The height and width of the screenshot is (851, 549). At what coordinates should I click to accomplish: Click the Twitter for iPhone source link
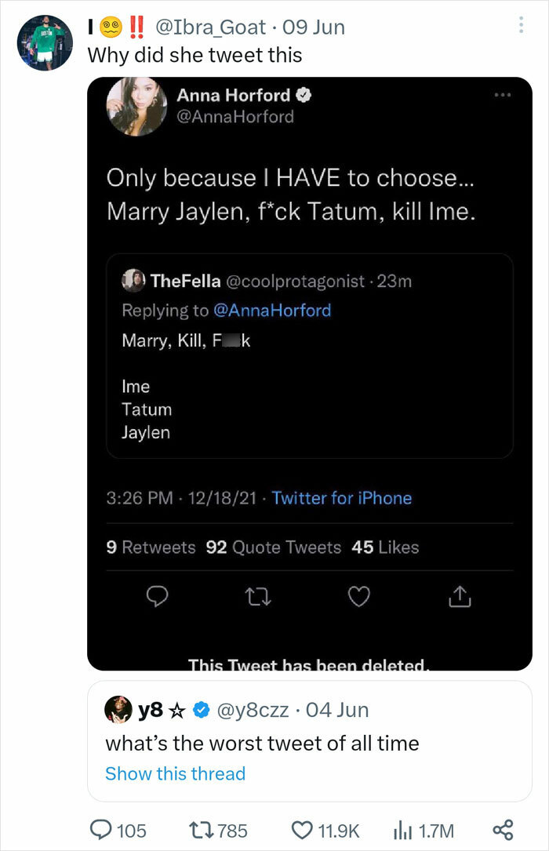(x=343, y=497)
